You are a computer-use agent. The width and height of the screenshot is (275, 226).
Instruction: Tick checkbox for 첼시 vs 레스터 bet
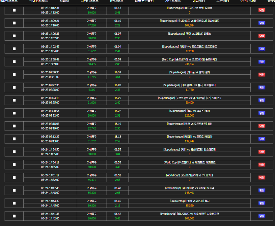(x=14, y=203)
